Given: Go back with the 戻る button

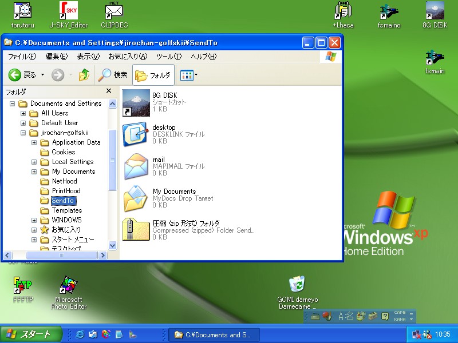Looking at the screenshot, I should coord(22,75).
